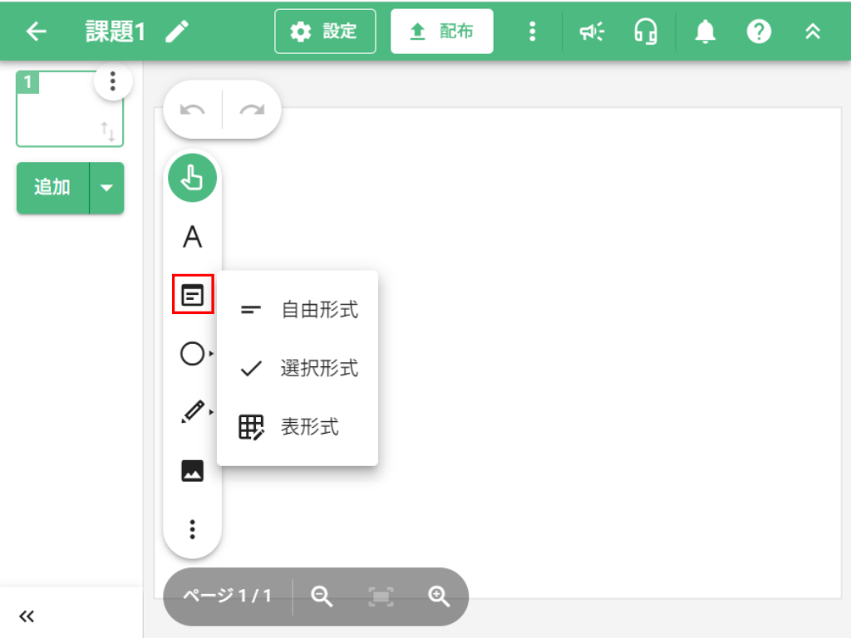Choose 選択形式 from the menu
Screen dimensions: 851x638
(x=298, y=368)
